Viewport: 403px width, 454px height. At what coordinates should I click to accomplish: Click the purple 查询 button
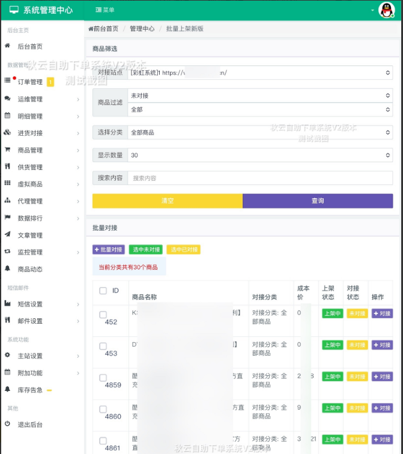[318, 201]
